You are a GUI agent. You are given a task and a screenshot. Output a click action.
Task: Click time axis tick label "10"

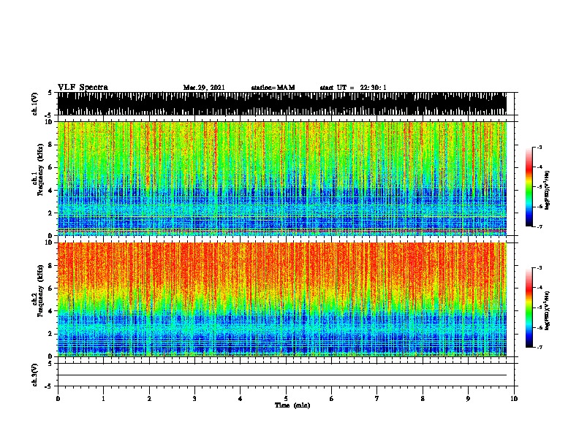tap(514, 399)
